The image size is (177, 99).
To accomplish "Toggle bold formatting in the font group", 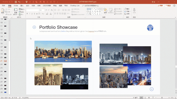I will pyautogui.click(x=27, y=14).
